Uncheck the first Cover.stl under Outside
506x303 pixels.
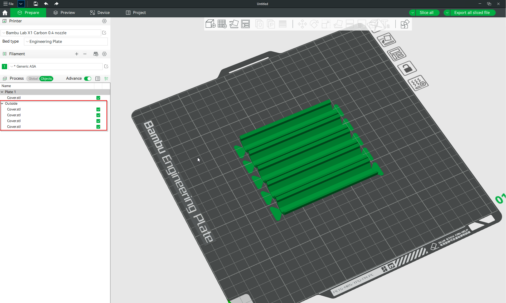tap(98, 109)
